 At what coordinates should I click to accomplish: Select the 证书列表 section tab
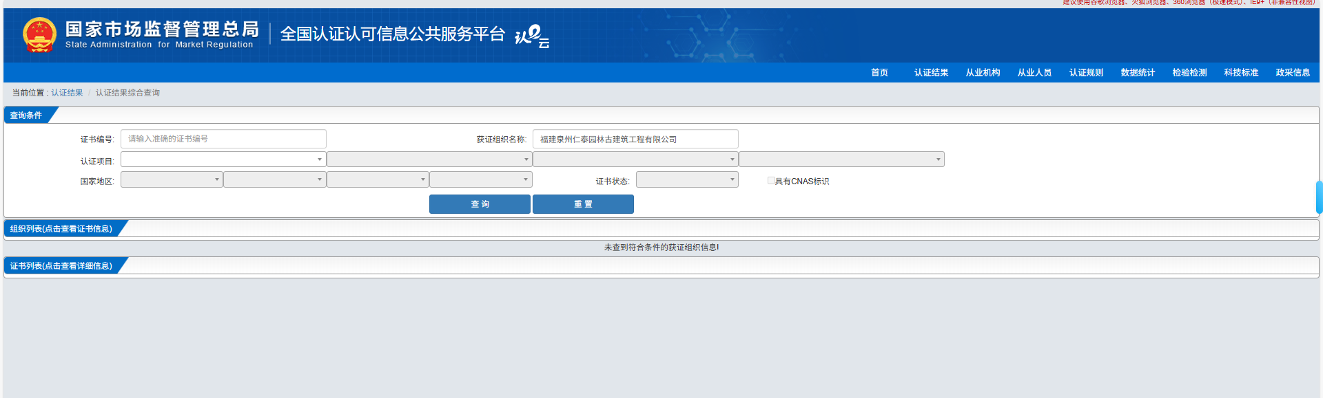click(x=61, y=265)
